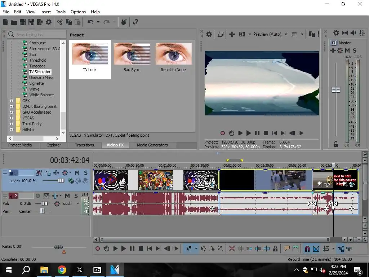Select Vignette in plug-in list
The image size is (369, 277).
[x=36, y=83]
